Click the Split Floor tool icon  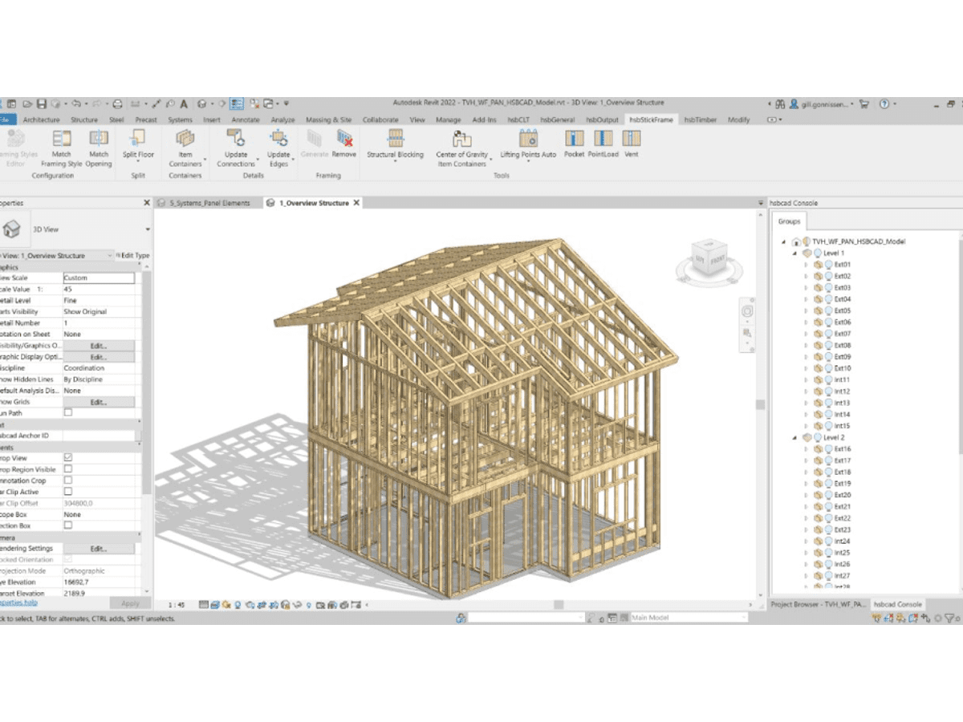click(138, 139)
